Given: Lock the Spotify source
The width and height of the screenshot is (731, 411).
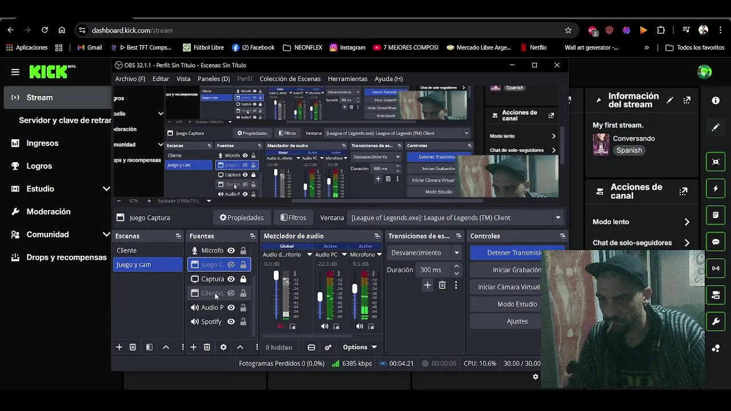Looking at the screenshot, I should pos(243,322).
